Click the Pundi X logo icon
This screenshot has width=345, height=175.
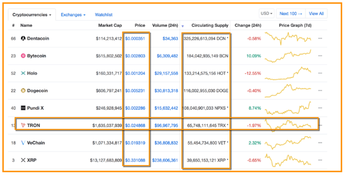(23, 108)
